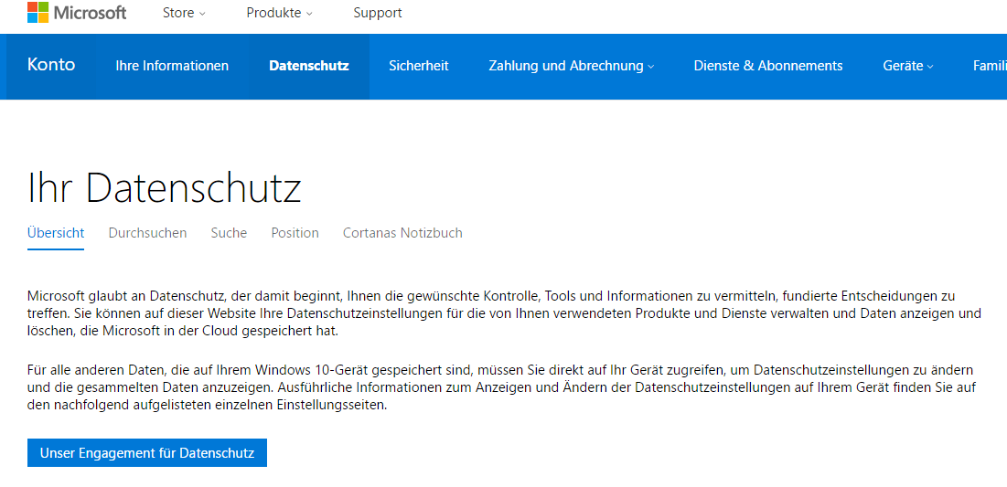
Task: Expand the Geräte dropdown menu
Action: (x=908, y=66)
